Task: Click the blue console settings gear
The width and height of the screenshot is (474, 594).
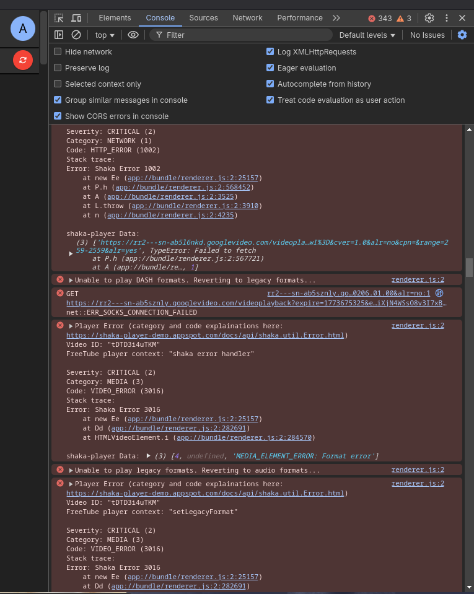Action: point(462,35)
